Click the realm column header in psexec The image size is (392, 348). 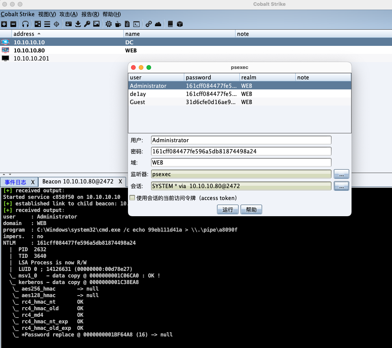267,77
